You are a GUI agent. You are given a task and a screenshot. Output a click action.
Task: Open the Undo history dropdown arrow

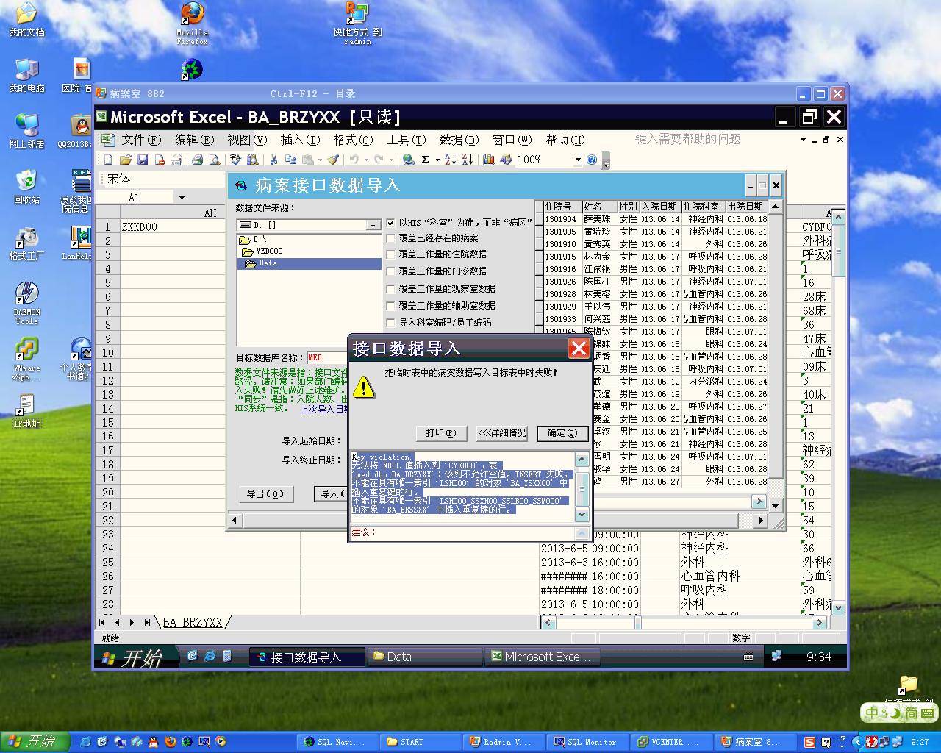click(365, 160)
